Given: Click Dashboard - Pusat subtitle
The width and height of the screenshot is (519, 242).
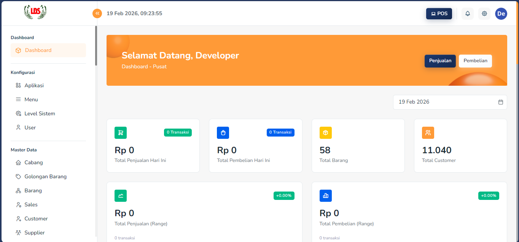Looking at the screenshot, I should 144,66.
